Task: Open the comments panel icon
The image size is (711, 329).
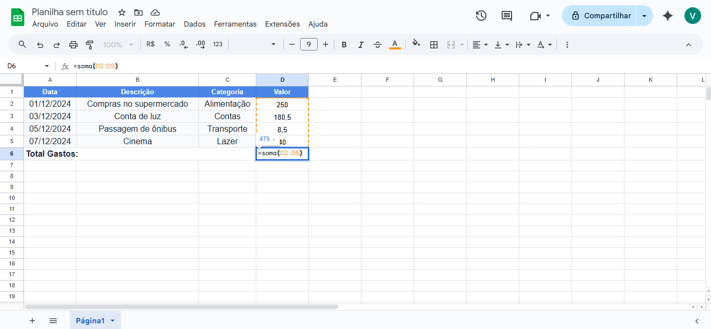Action: (506, 16)
